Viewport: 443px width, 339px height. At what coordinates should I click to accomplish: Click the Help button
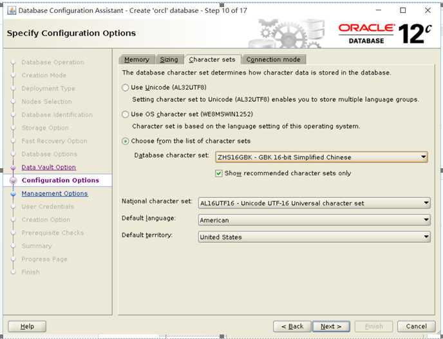(27, 327)
